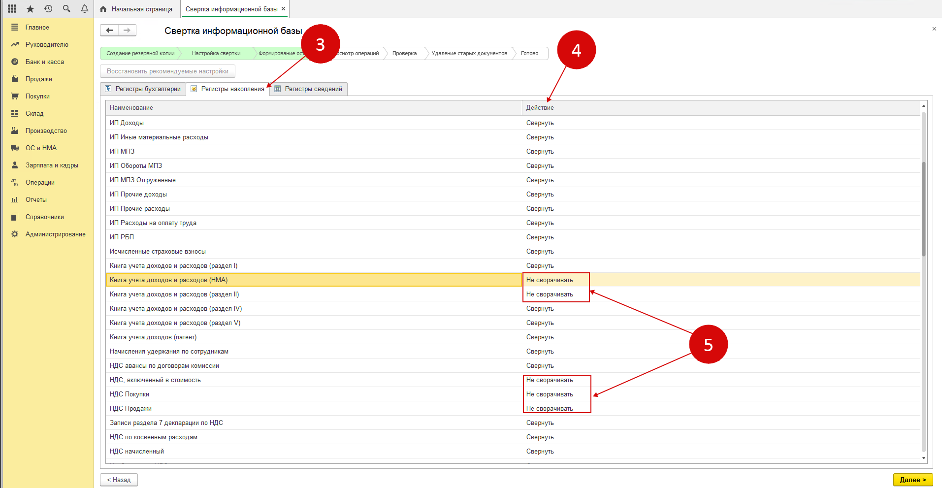Open Главное menu section
Viewport: 942px width, 488px height.
(37, 27)
